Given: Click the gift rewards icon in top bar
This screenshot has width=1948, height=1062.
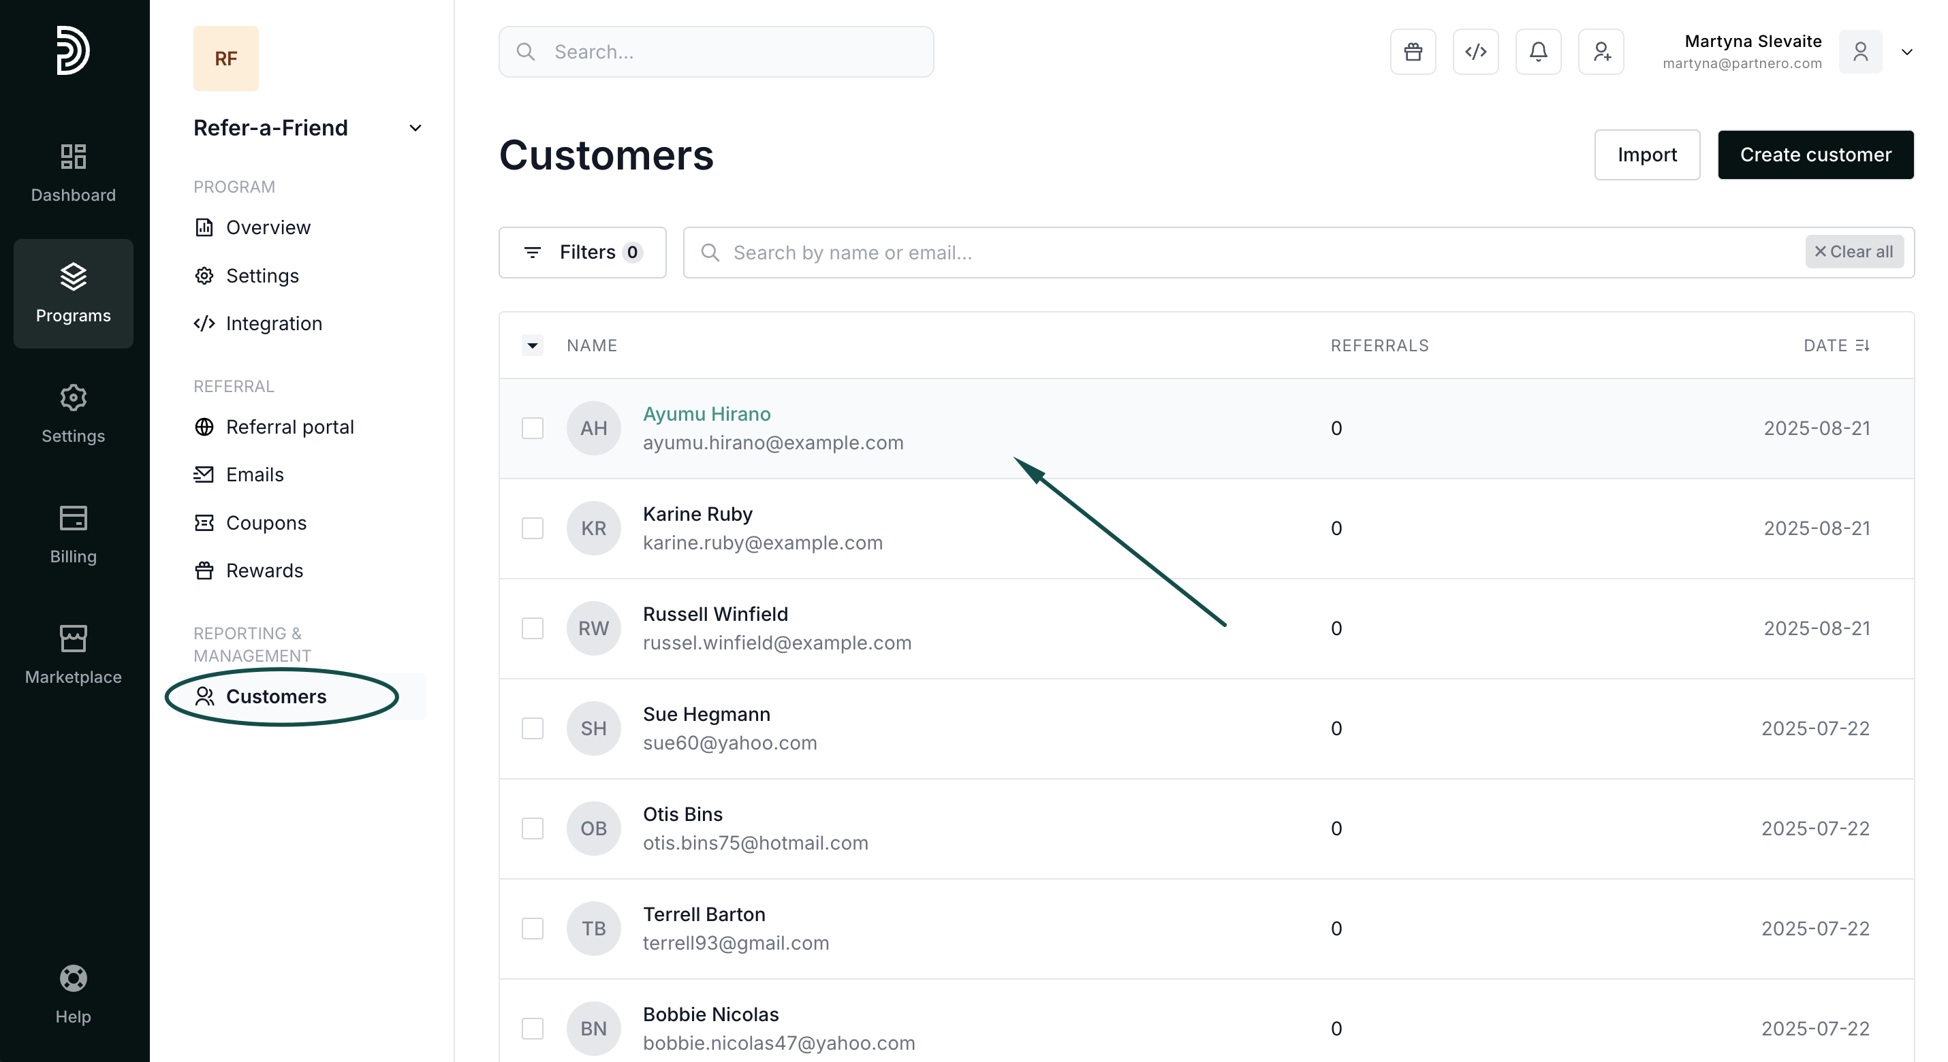Looking at the screenshot, I should click(1413, 52).
